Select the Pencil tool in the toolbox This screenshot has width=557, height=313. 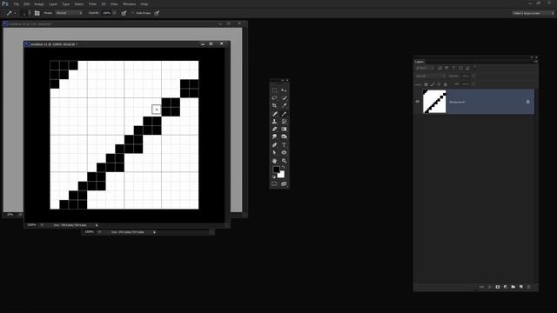tap(284, 114)
